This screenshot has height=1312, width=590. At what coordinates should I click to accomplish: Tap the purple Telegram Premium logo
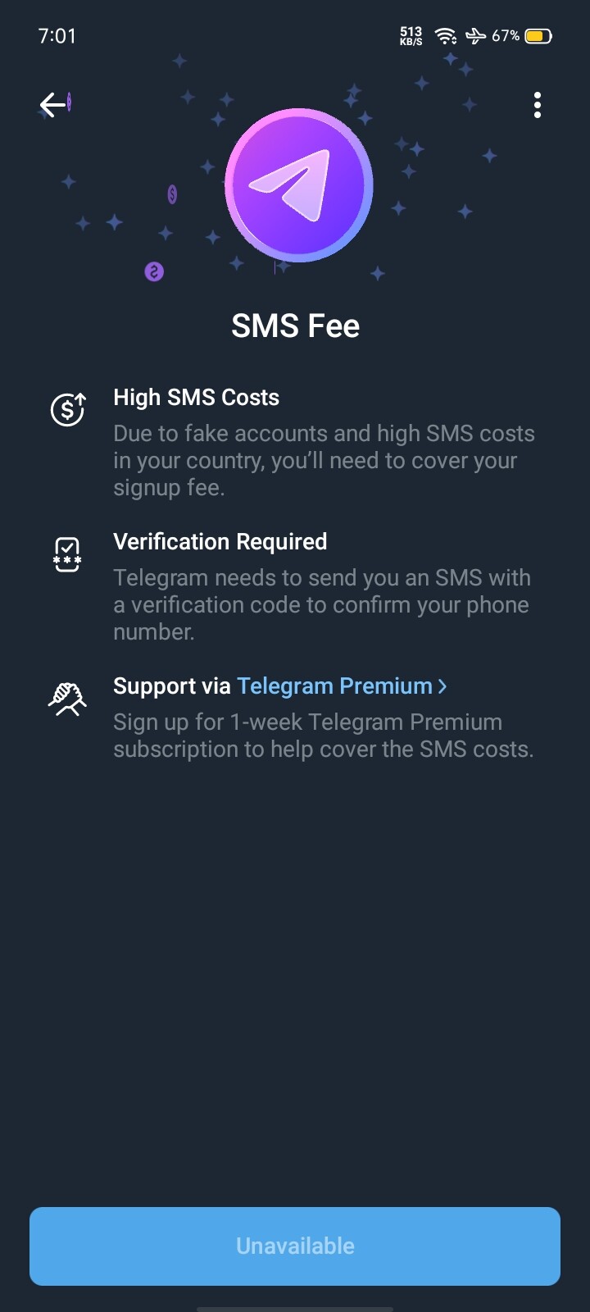click(x=298, y=186)
